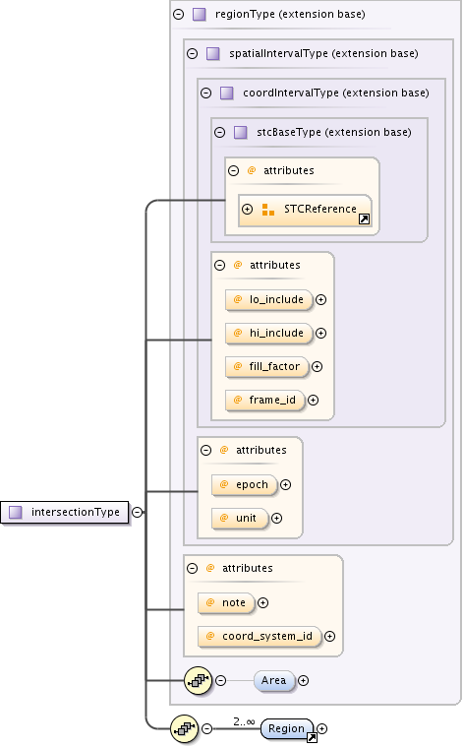The height and width of the screenshot is (748, 463).
Task: Select the hi_include attribute node
Action: pyautogui.click(x=269, y=334)
